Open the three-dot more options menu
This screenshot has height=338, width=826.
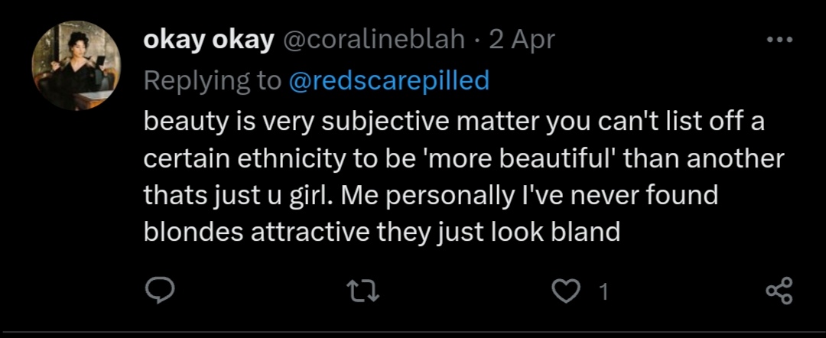[779, 40]
